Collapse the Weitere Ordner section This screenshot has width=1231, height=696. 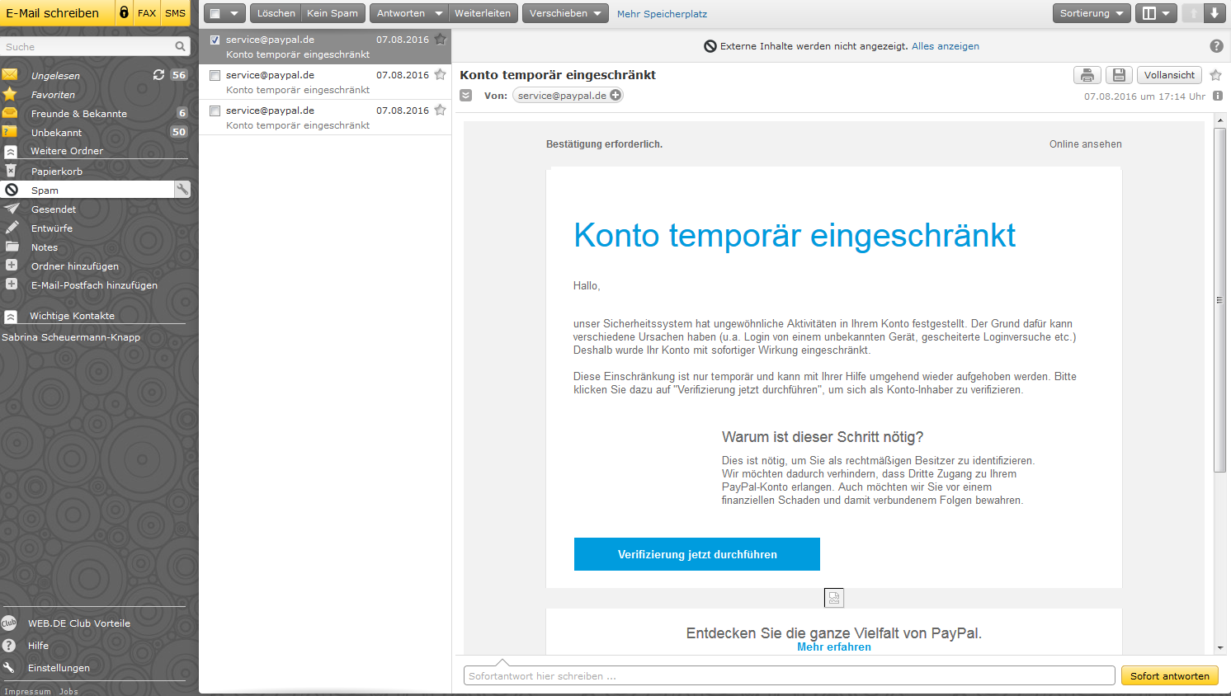11,152
